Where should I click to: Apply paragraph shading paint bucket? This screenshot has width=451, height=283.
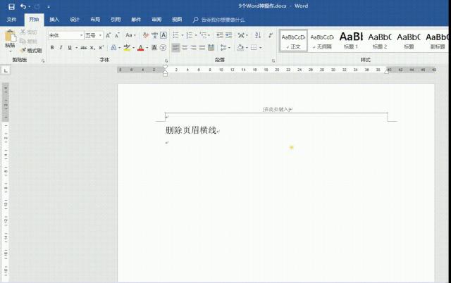(240, 48)
